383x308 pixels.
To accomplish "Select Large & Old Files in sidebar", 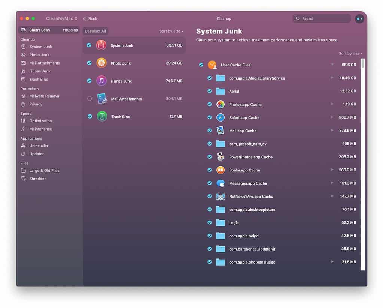I will click(44, 171).
